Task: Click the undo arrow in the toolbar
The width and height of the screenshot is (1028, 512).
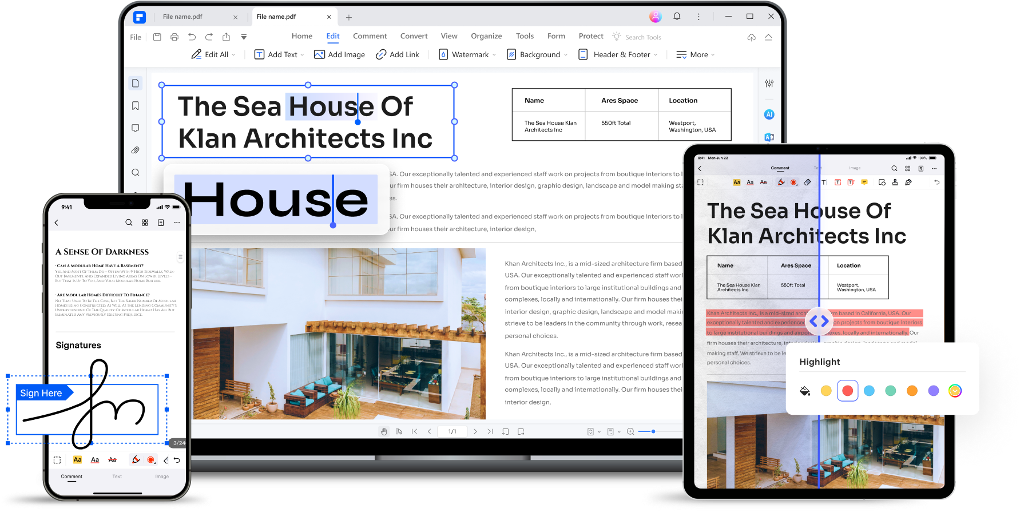Action: (x=192, y=37)
